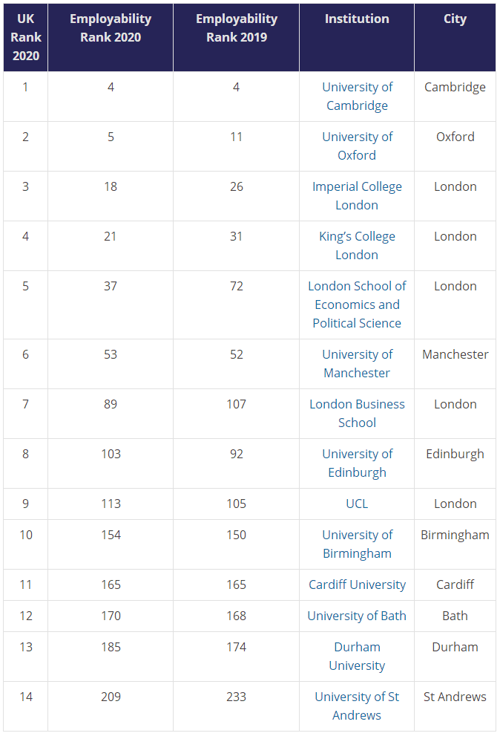Click the Employability Rank 2020 header
The height and width of the screenshot is (736, 500).
pos(111,28)
